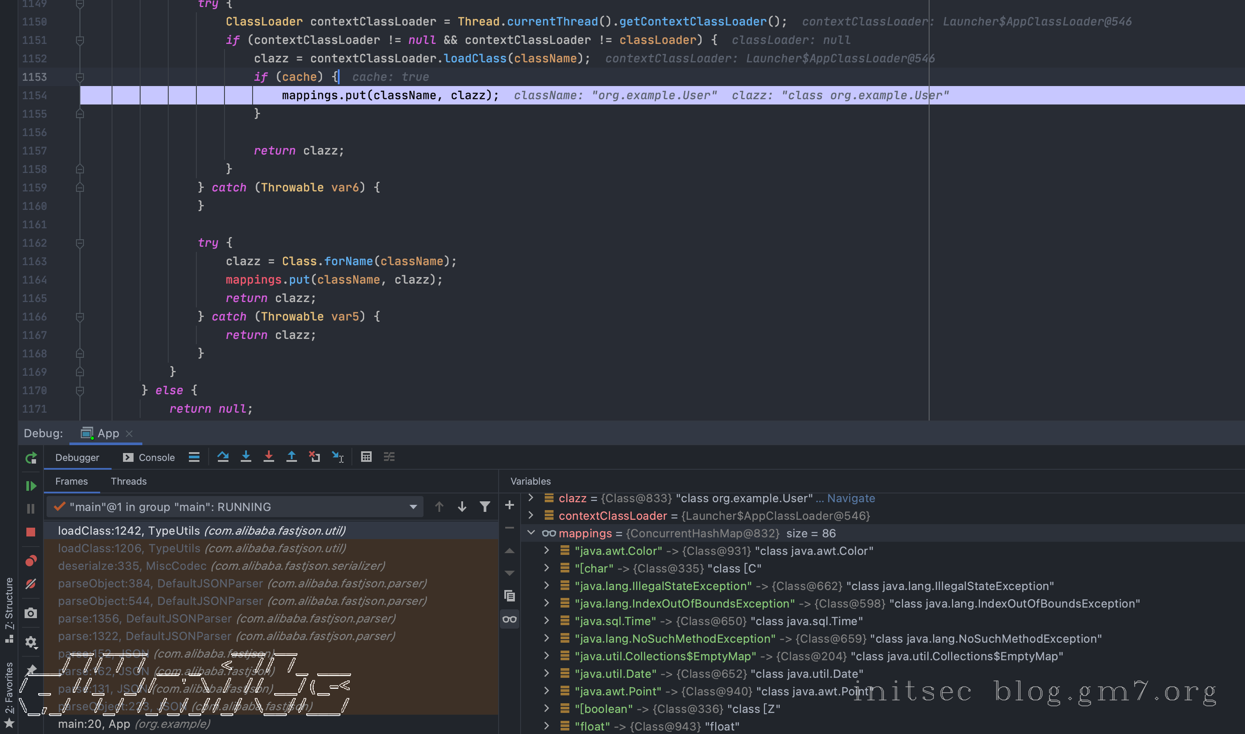The width and height of the screenshot is (1245, 734).
Task: Collapse the mappings variable node
Action: point(531,533)
